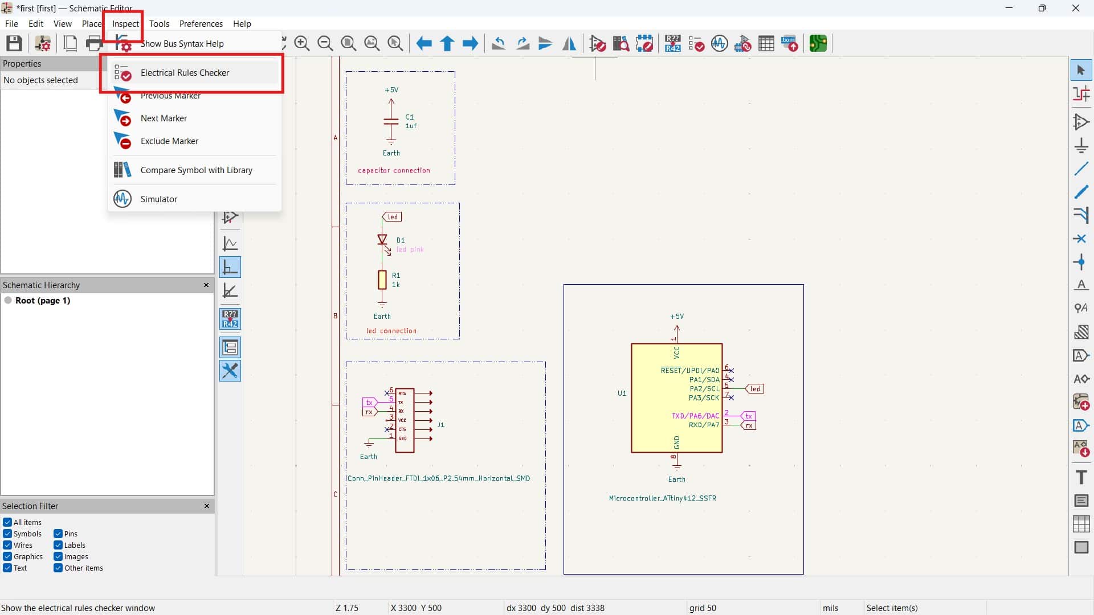Click the Annotate schematic toolbar icon
Viewport: 1094px width, 615px height.
pyautogui.click(x=673, y=43)
